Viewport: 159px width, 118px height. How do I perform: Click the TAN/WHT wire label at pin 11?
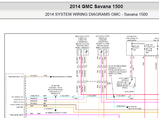(34, 101)
